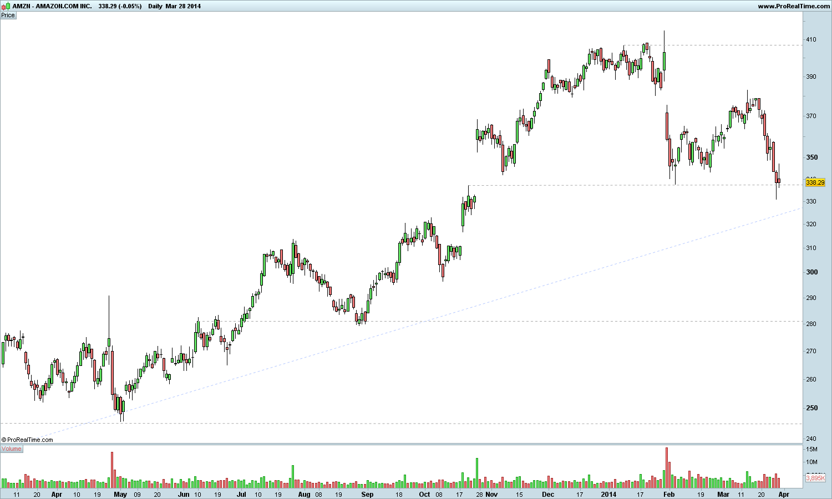Click the Jun label on date axis

pyautogui.click(x=184, y=494)
